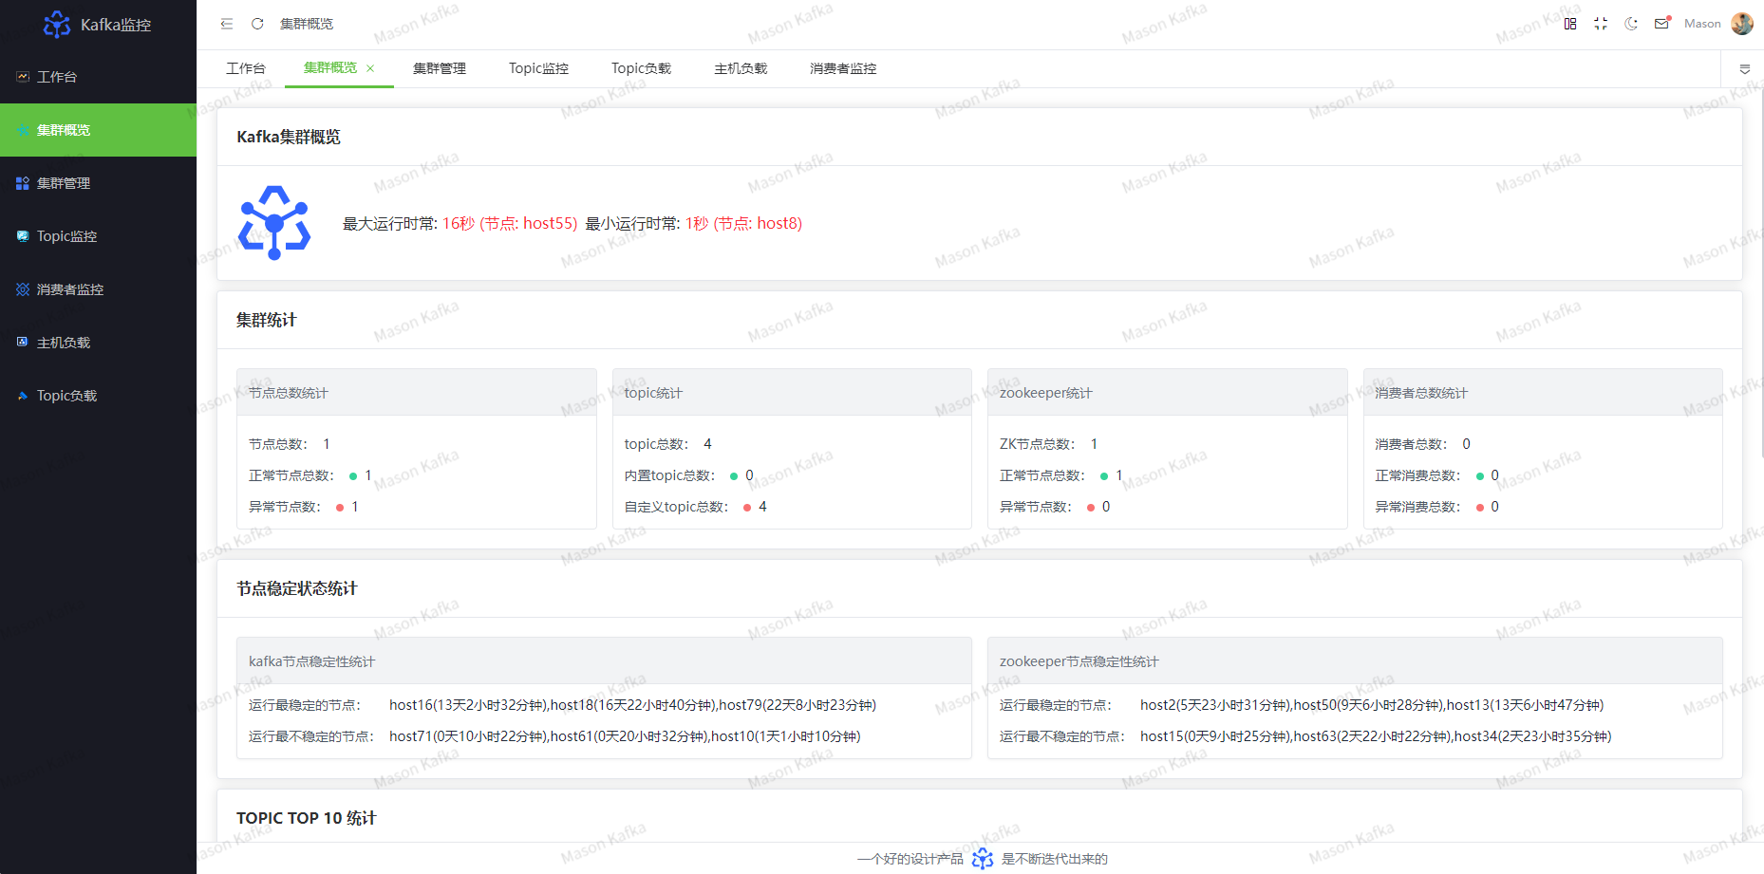Open 集群管理 in the sidebar
Image resolution: width=1764 pixels, height=874 pixels.
coord(64,183)
